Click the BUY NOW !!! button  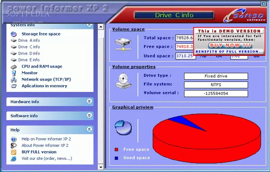point(230,45)
